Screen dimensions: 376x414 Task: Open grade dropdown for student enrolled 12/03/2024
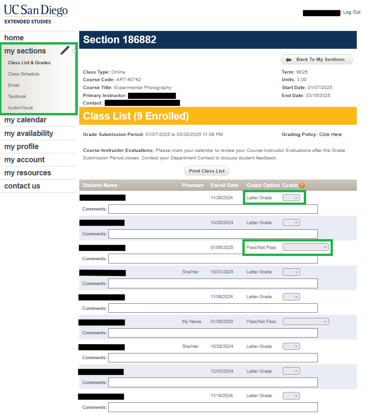pyautogui.click(x=291, y=371)
